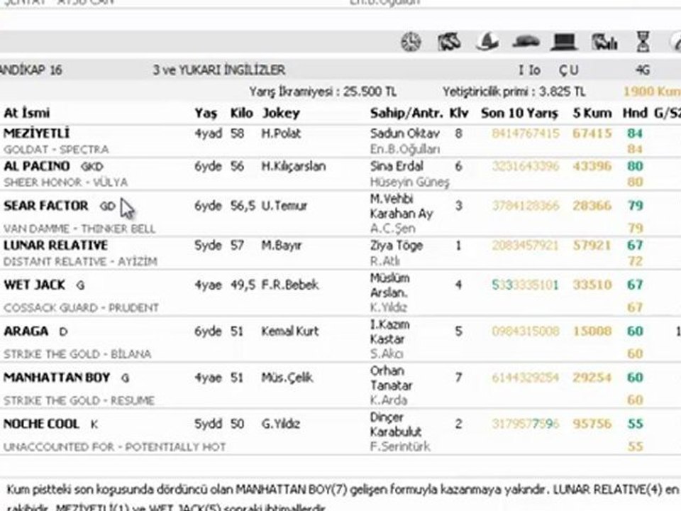Click owner Sadun Oktav
The image size is (681, 511).
[405, 133]
